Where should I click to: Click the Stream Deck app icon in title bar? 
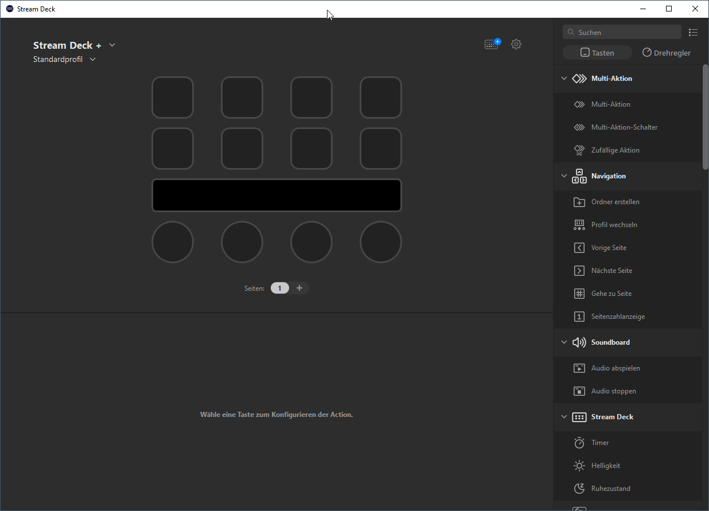(x=10, y=9)
